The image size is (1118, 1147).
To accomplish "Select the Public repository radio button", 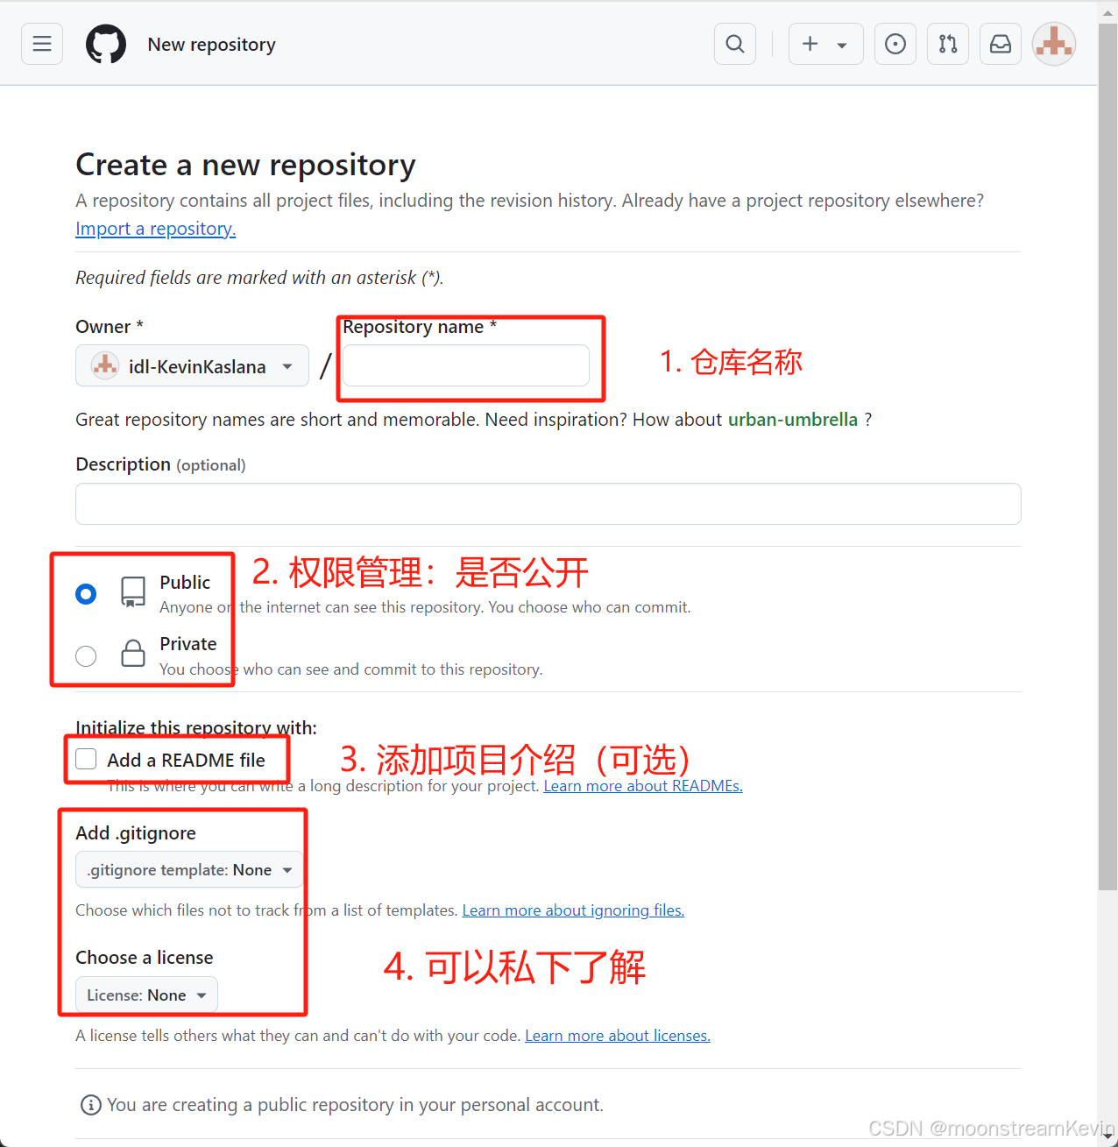I will tap(85, 593).
